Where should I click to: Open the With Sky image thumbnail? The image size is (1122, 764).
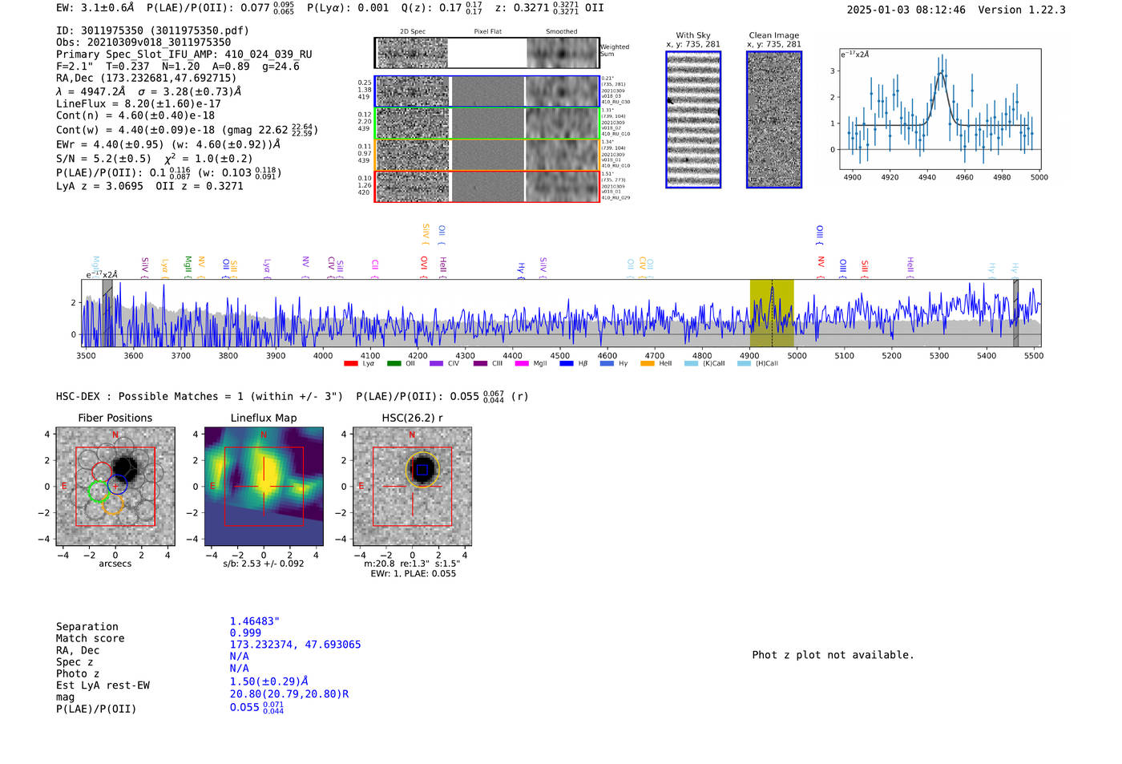[693, 119]
